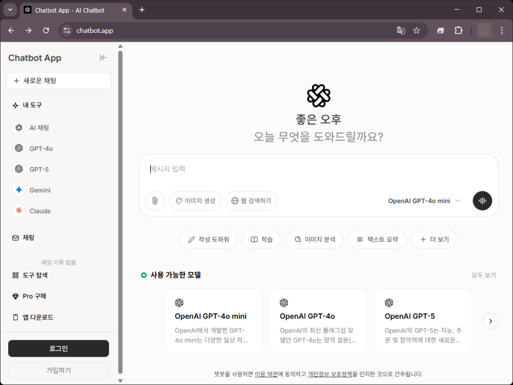This screenshot has width=513, height=385.
Task: Show next model cards with arrow
Action: pyautogui.click(x=491, y=321)
